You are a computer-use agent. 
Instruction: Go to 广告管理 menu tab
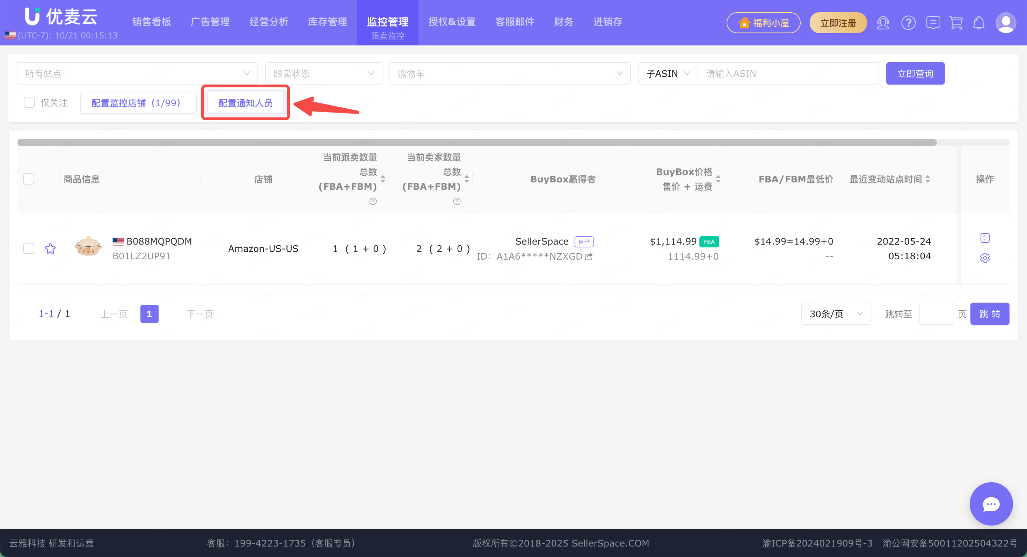pos(210,22)
